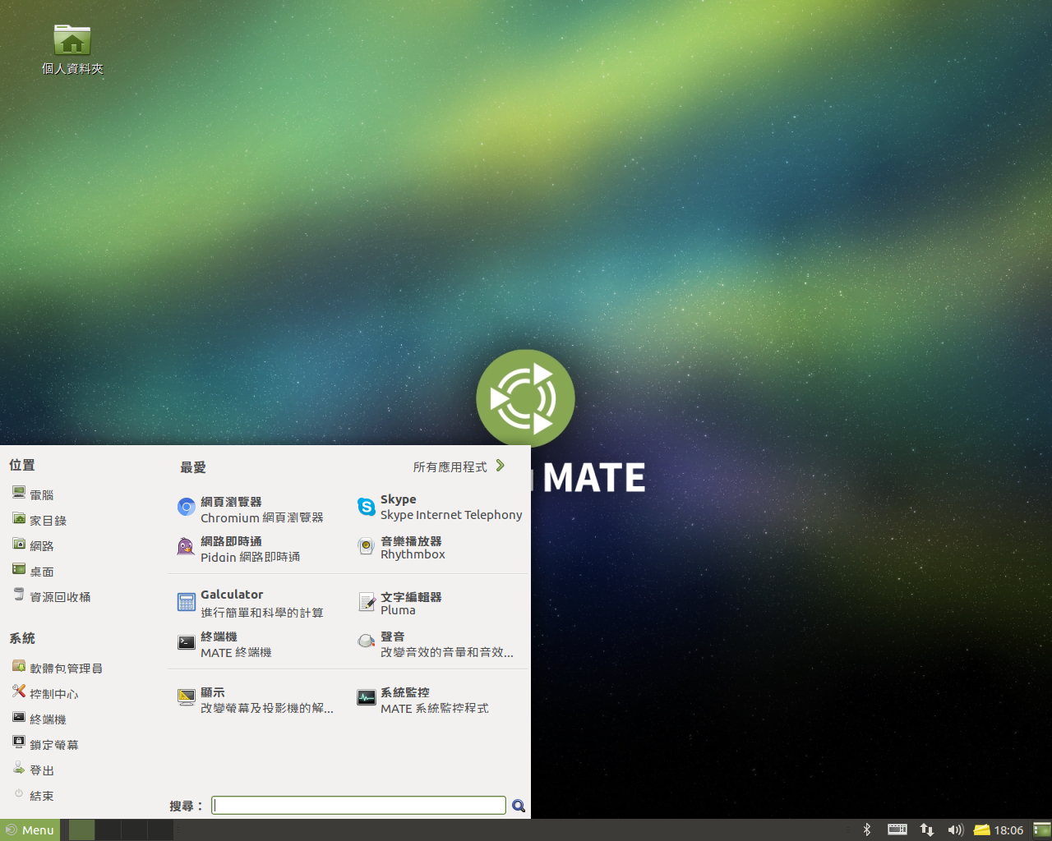
Task: Select 鎖定螢幕 to lock screen
Action: point(45,744)
